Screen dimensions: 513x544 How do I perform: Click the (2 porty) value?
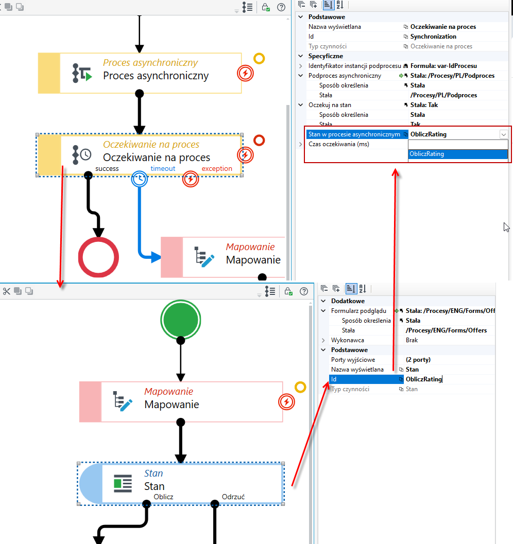tap(418, 360)
